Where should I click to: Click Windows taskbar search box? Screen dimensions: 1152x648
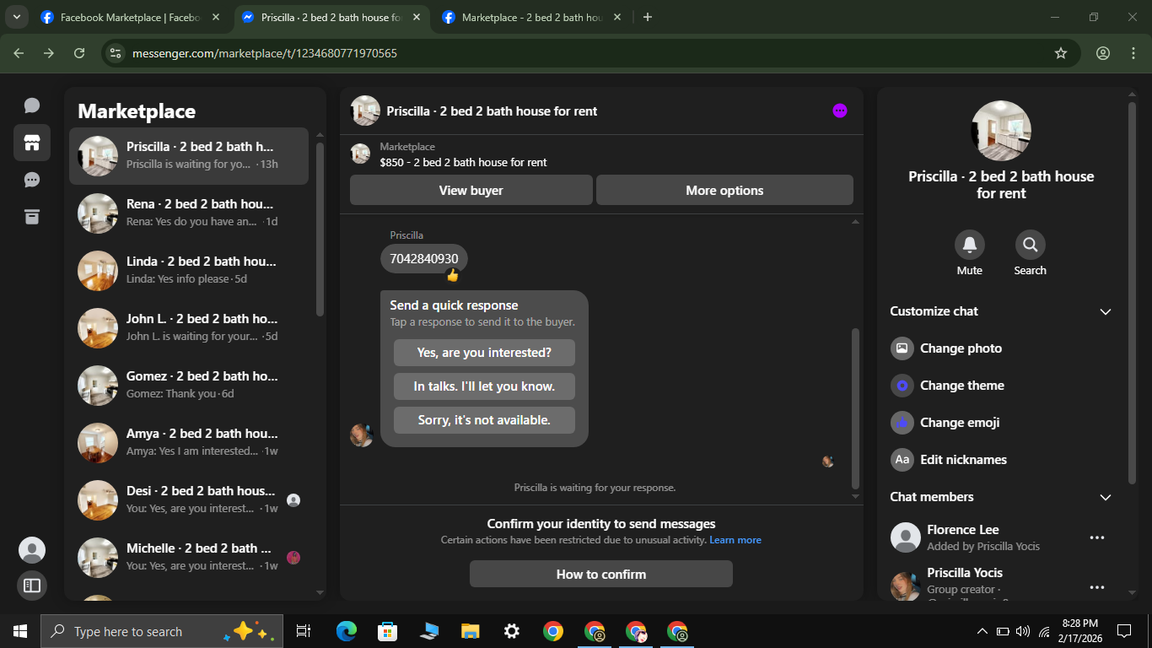162,631
